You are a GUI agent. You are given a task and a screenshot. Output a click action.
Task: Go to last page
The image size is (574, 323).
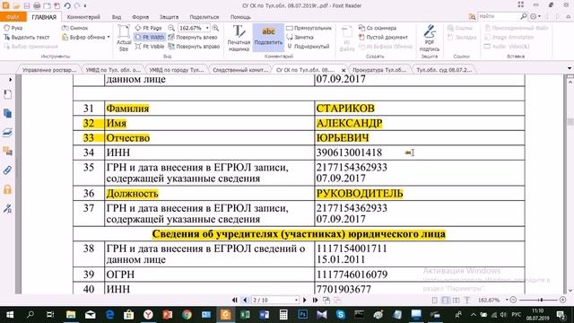[x=315, y=300]
